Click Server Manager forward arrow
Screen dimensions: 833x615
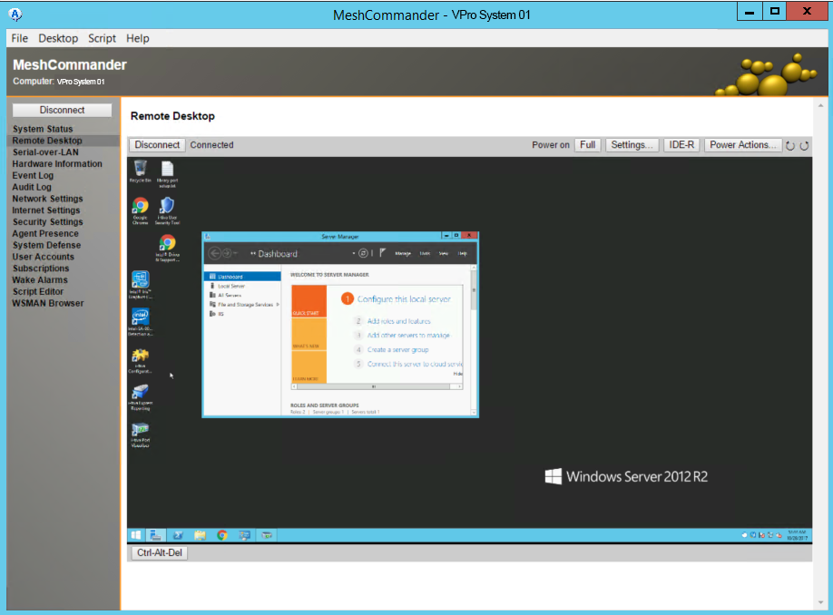point(227,253)
